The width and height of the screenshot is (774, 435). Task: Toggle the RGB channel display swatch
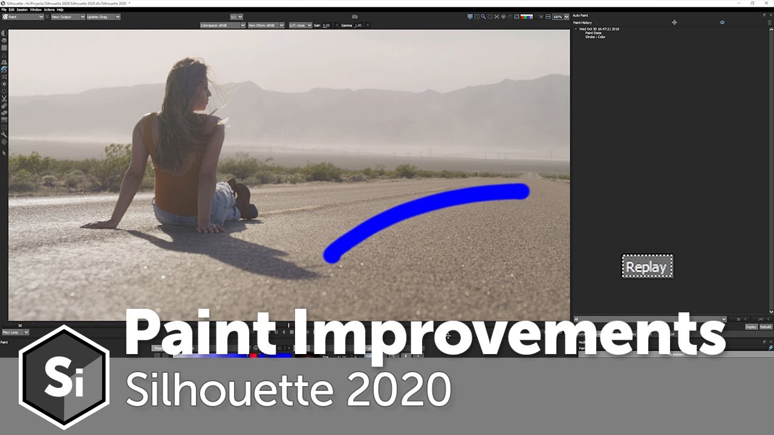click(x=527, y=17)
